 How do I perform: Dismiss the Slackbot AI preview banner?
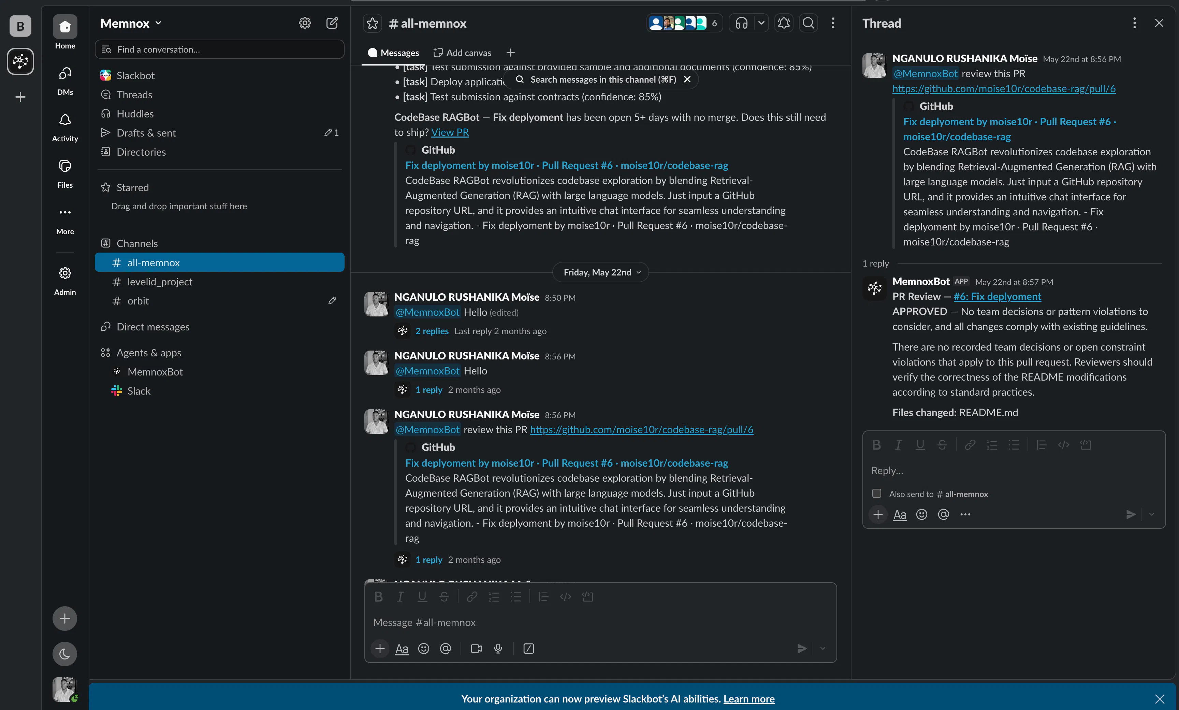[1160, 699]
